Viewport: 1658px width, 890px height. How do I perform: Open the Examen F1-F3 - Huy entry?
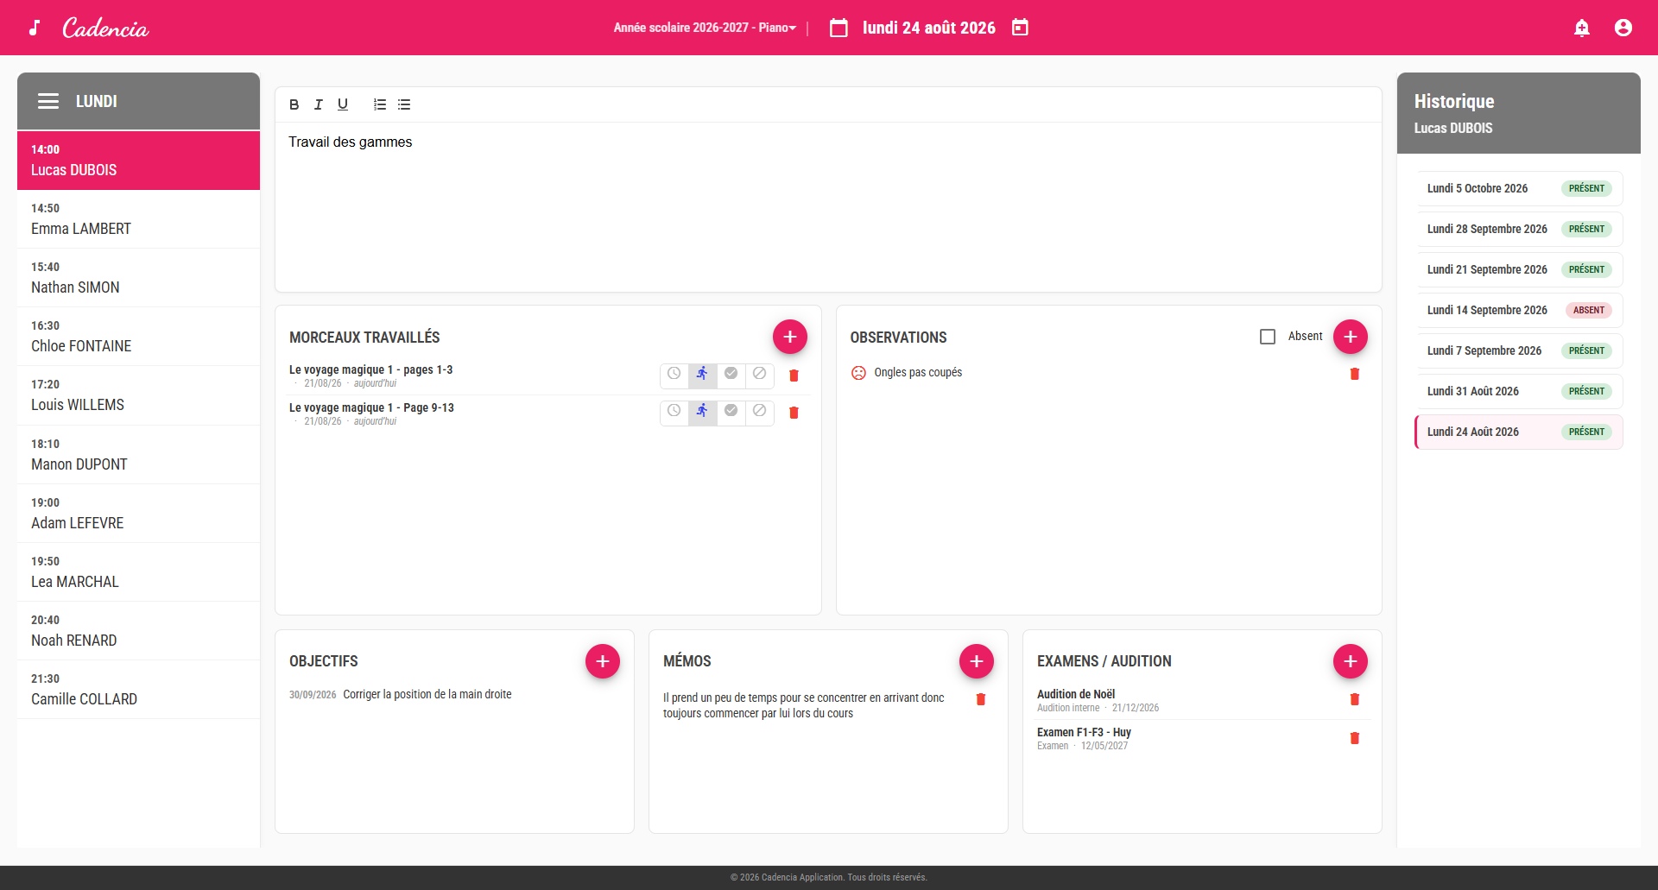(1084, 732)
